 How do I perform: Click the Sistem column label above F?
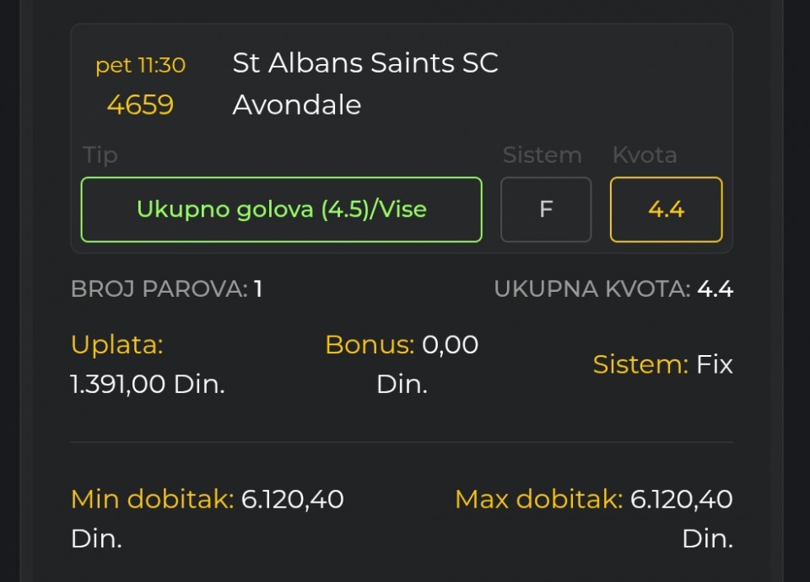(x=542, y=155)
